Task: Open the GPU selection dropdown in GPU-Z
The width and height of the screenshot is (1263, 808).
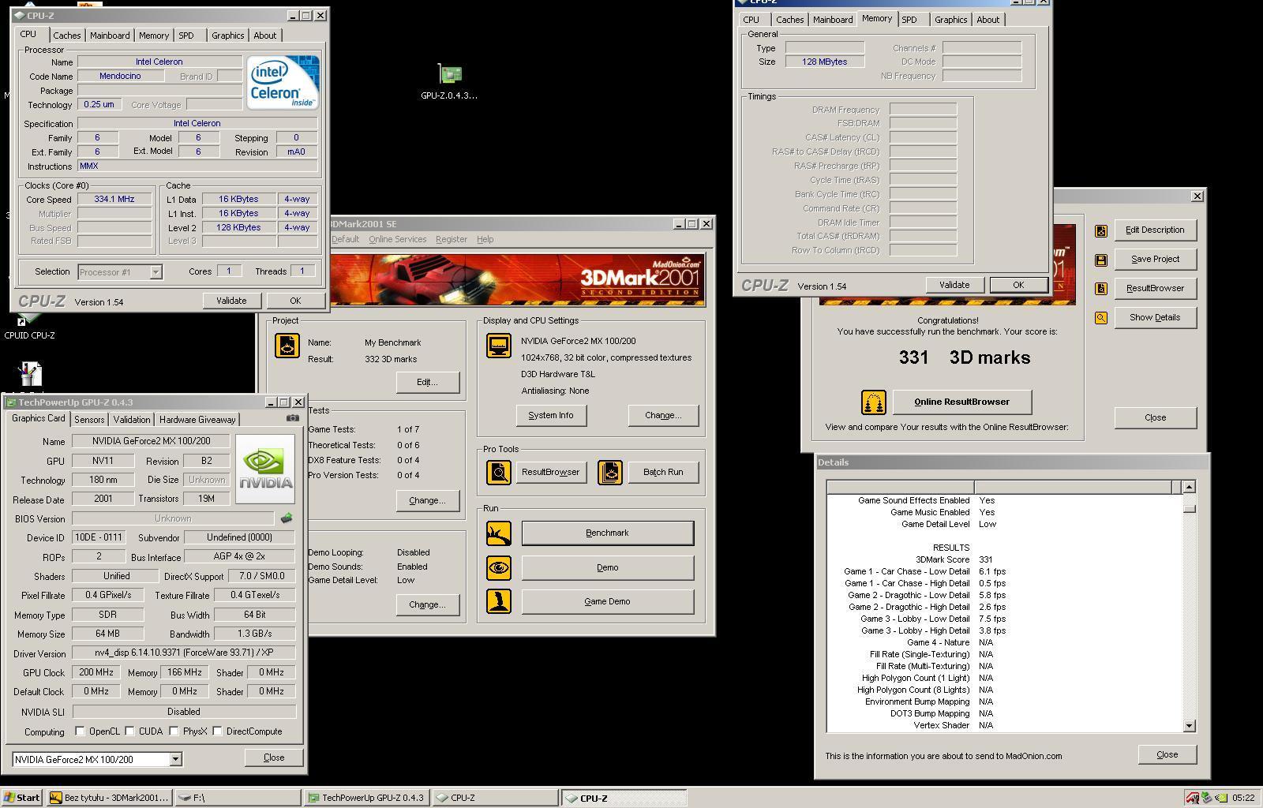Action: (x=175, y=759)
